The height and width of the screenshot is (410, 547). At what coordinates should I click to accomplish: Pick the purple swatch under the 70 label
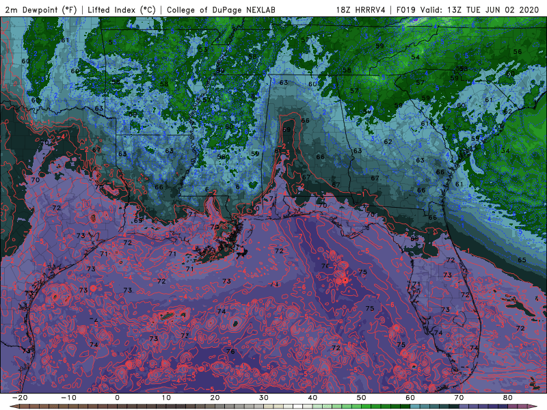(x=464, y=407)
